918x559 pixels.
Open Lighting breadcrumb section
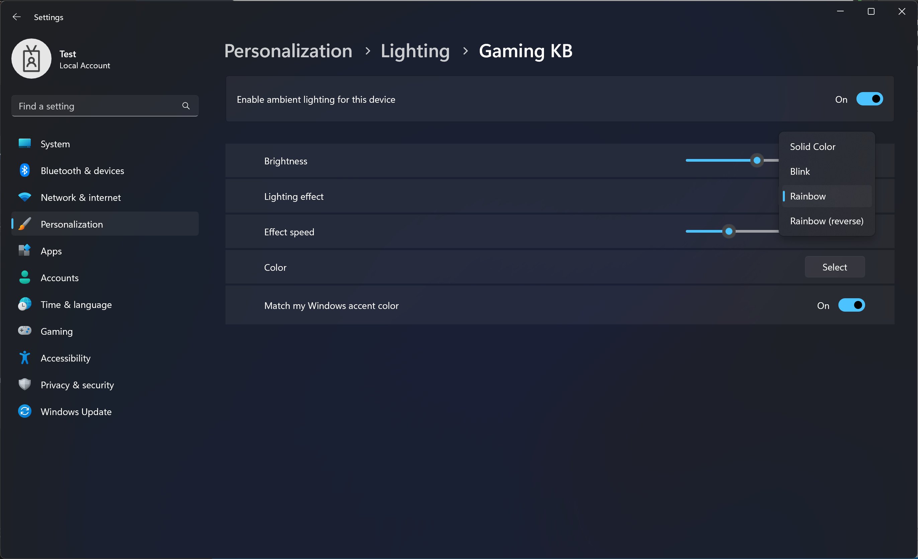[416, 51]
